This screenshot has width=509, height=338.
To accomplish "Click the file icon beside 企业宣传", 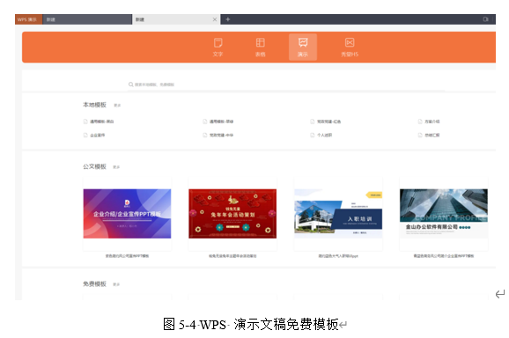I will (85, 136).
